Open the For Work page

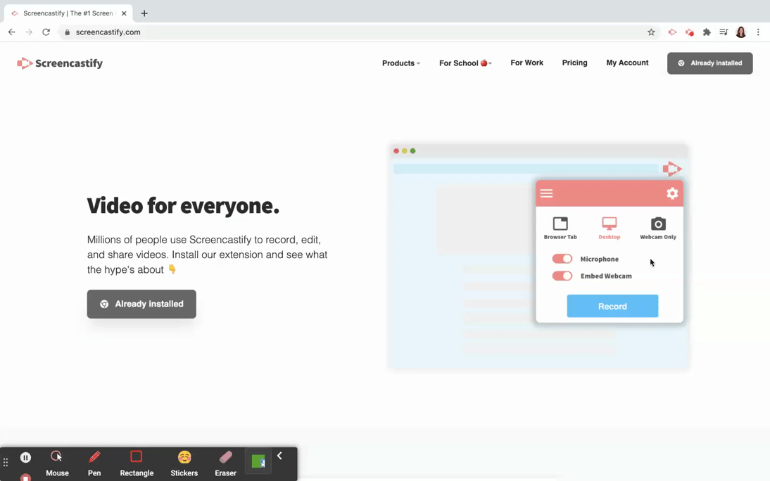pyautogui.click(x=527, y=63)
